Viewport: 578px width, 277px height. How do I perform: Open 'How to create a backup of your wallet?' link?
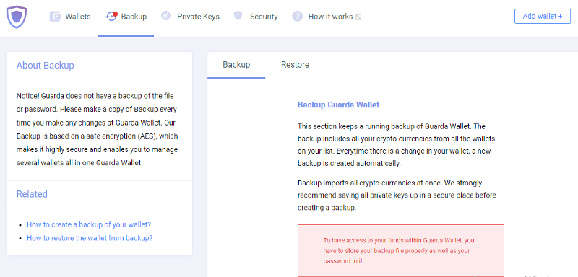point(89,224)
